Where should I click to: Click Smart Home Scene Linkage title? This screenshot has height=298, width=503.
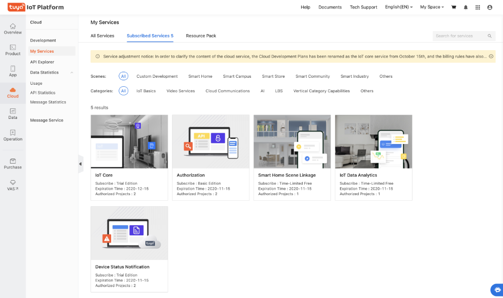[287, 175]
